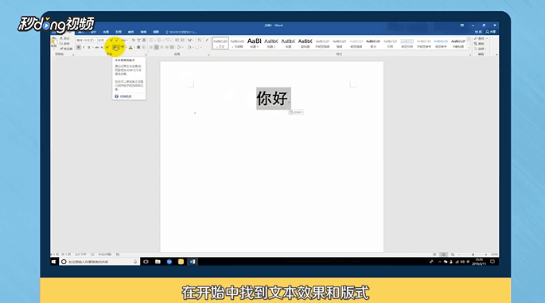
Task: Toggle show paragraph marks
Action: point(207,41)
